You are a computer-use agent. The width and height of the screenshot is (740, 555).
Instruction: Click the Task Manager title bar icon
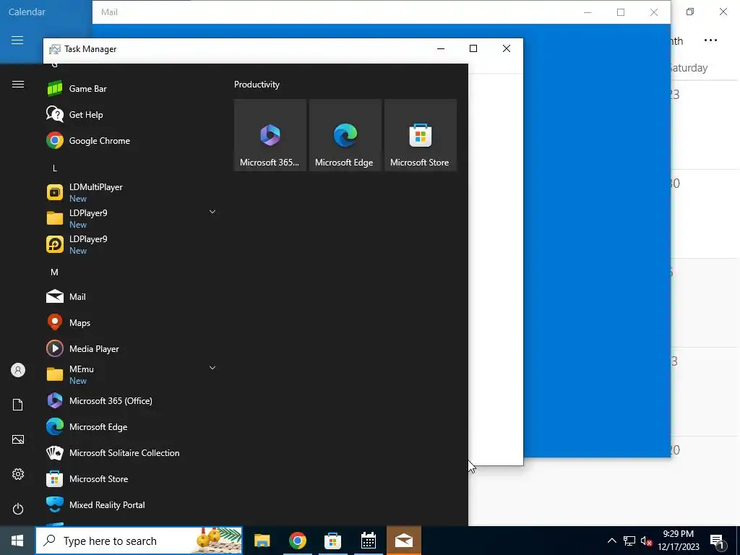tap(55, 49)
